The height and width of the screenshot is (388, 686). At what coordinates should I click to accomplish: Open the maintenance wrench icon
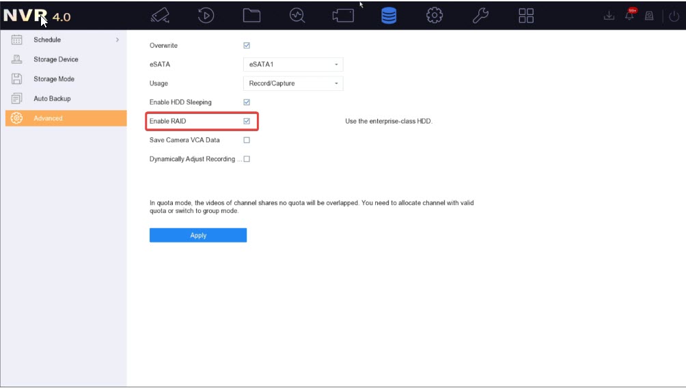pos(480,16)
